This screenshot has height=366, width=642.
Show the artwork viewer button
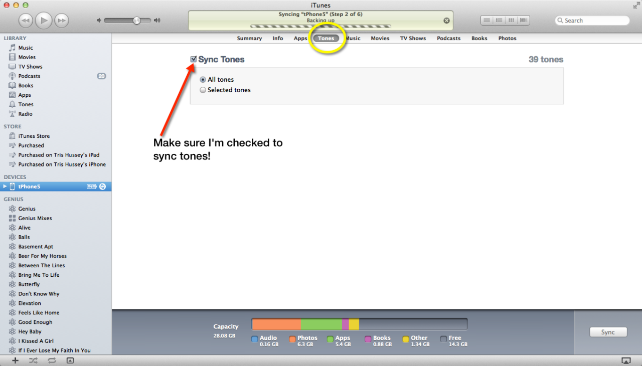(x=70, y=360)
